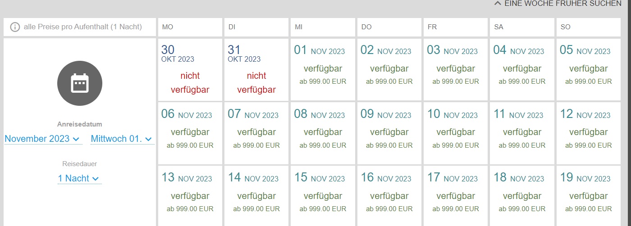Viewport: 631px width, 226px height.
Task: Click upward chevron for earlier week search
Action: coord(498,4)
